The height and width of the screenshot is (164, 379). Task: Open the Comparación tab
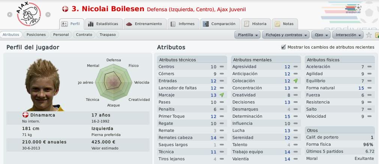click(220, 24)
